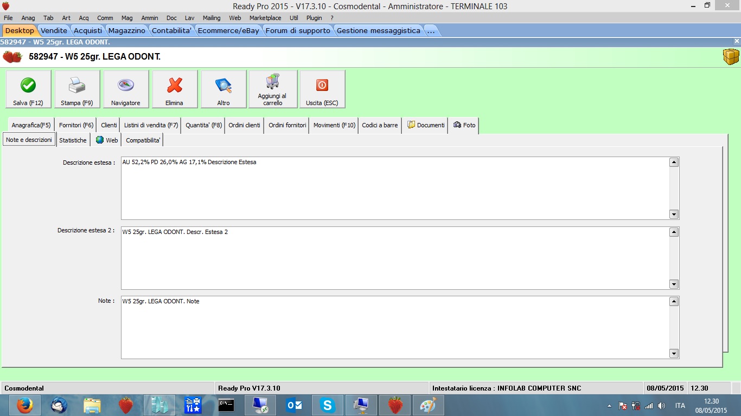
Task: Open the ? help menu
Action: pos(332,18)
